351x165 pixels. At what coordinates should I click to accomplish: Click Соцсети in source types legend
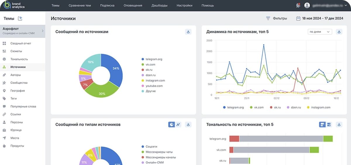point(149,147)
